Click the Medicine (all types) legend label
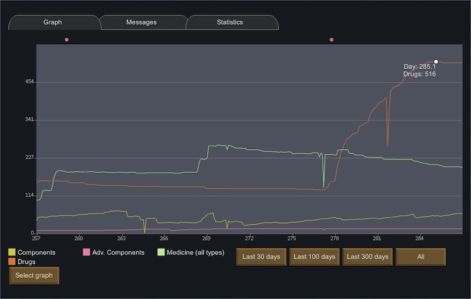471x299 pixels. pyautogui.click(x=195, y=252)
